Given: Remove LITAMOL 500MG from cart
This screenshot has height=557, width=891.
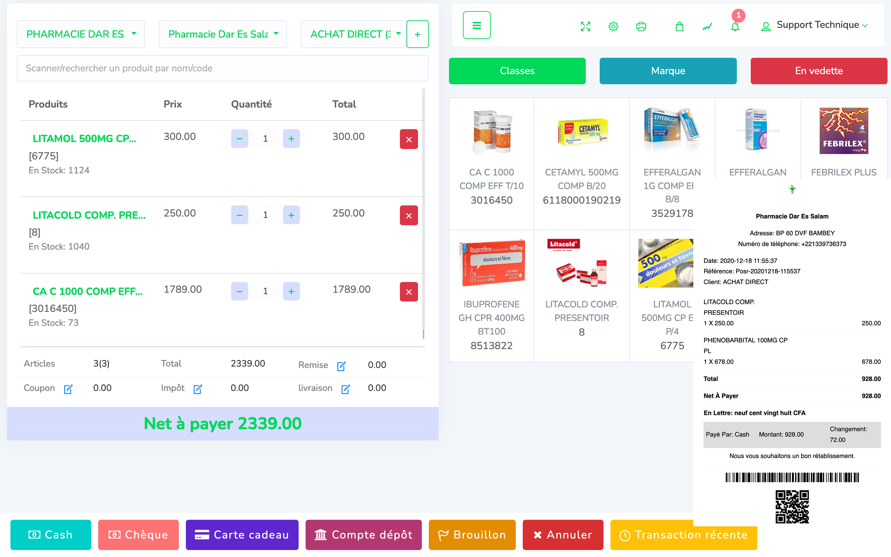Looking at the screenshot, I should pyautogui.click(x=409, y=139).
